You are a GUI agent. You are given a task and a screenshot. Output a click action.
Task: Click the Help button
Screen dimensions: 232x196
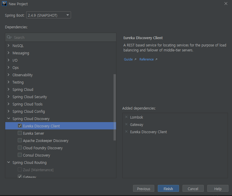pos(218,189)
